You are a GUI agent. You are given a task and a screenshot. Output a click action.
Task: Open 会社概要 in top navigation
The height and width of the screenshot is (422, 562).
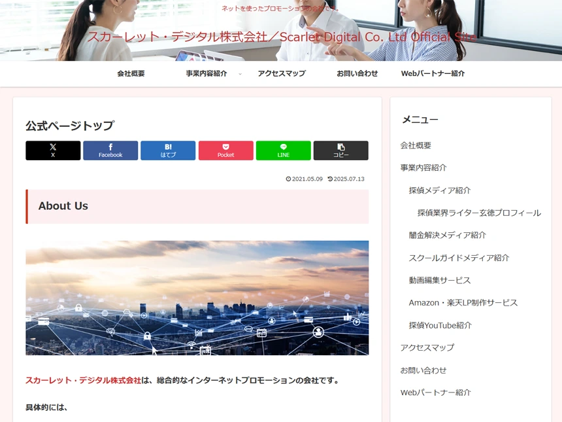pyautogui.click(x=131, y=74)
